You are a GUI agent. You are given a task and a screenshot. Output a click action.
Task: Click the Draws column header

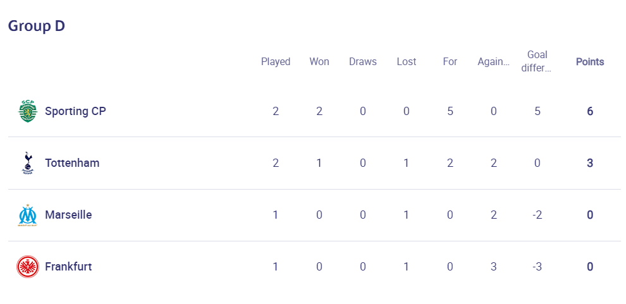[x=363, y=62]
